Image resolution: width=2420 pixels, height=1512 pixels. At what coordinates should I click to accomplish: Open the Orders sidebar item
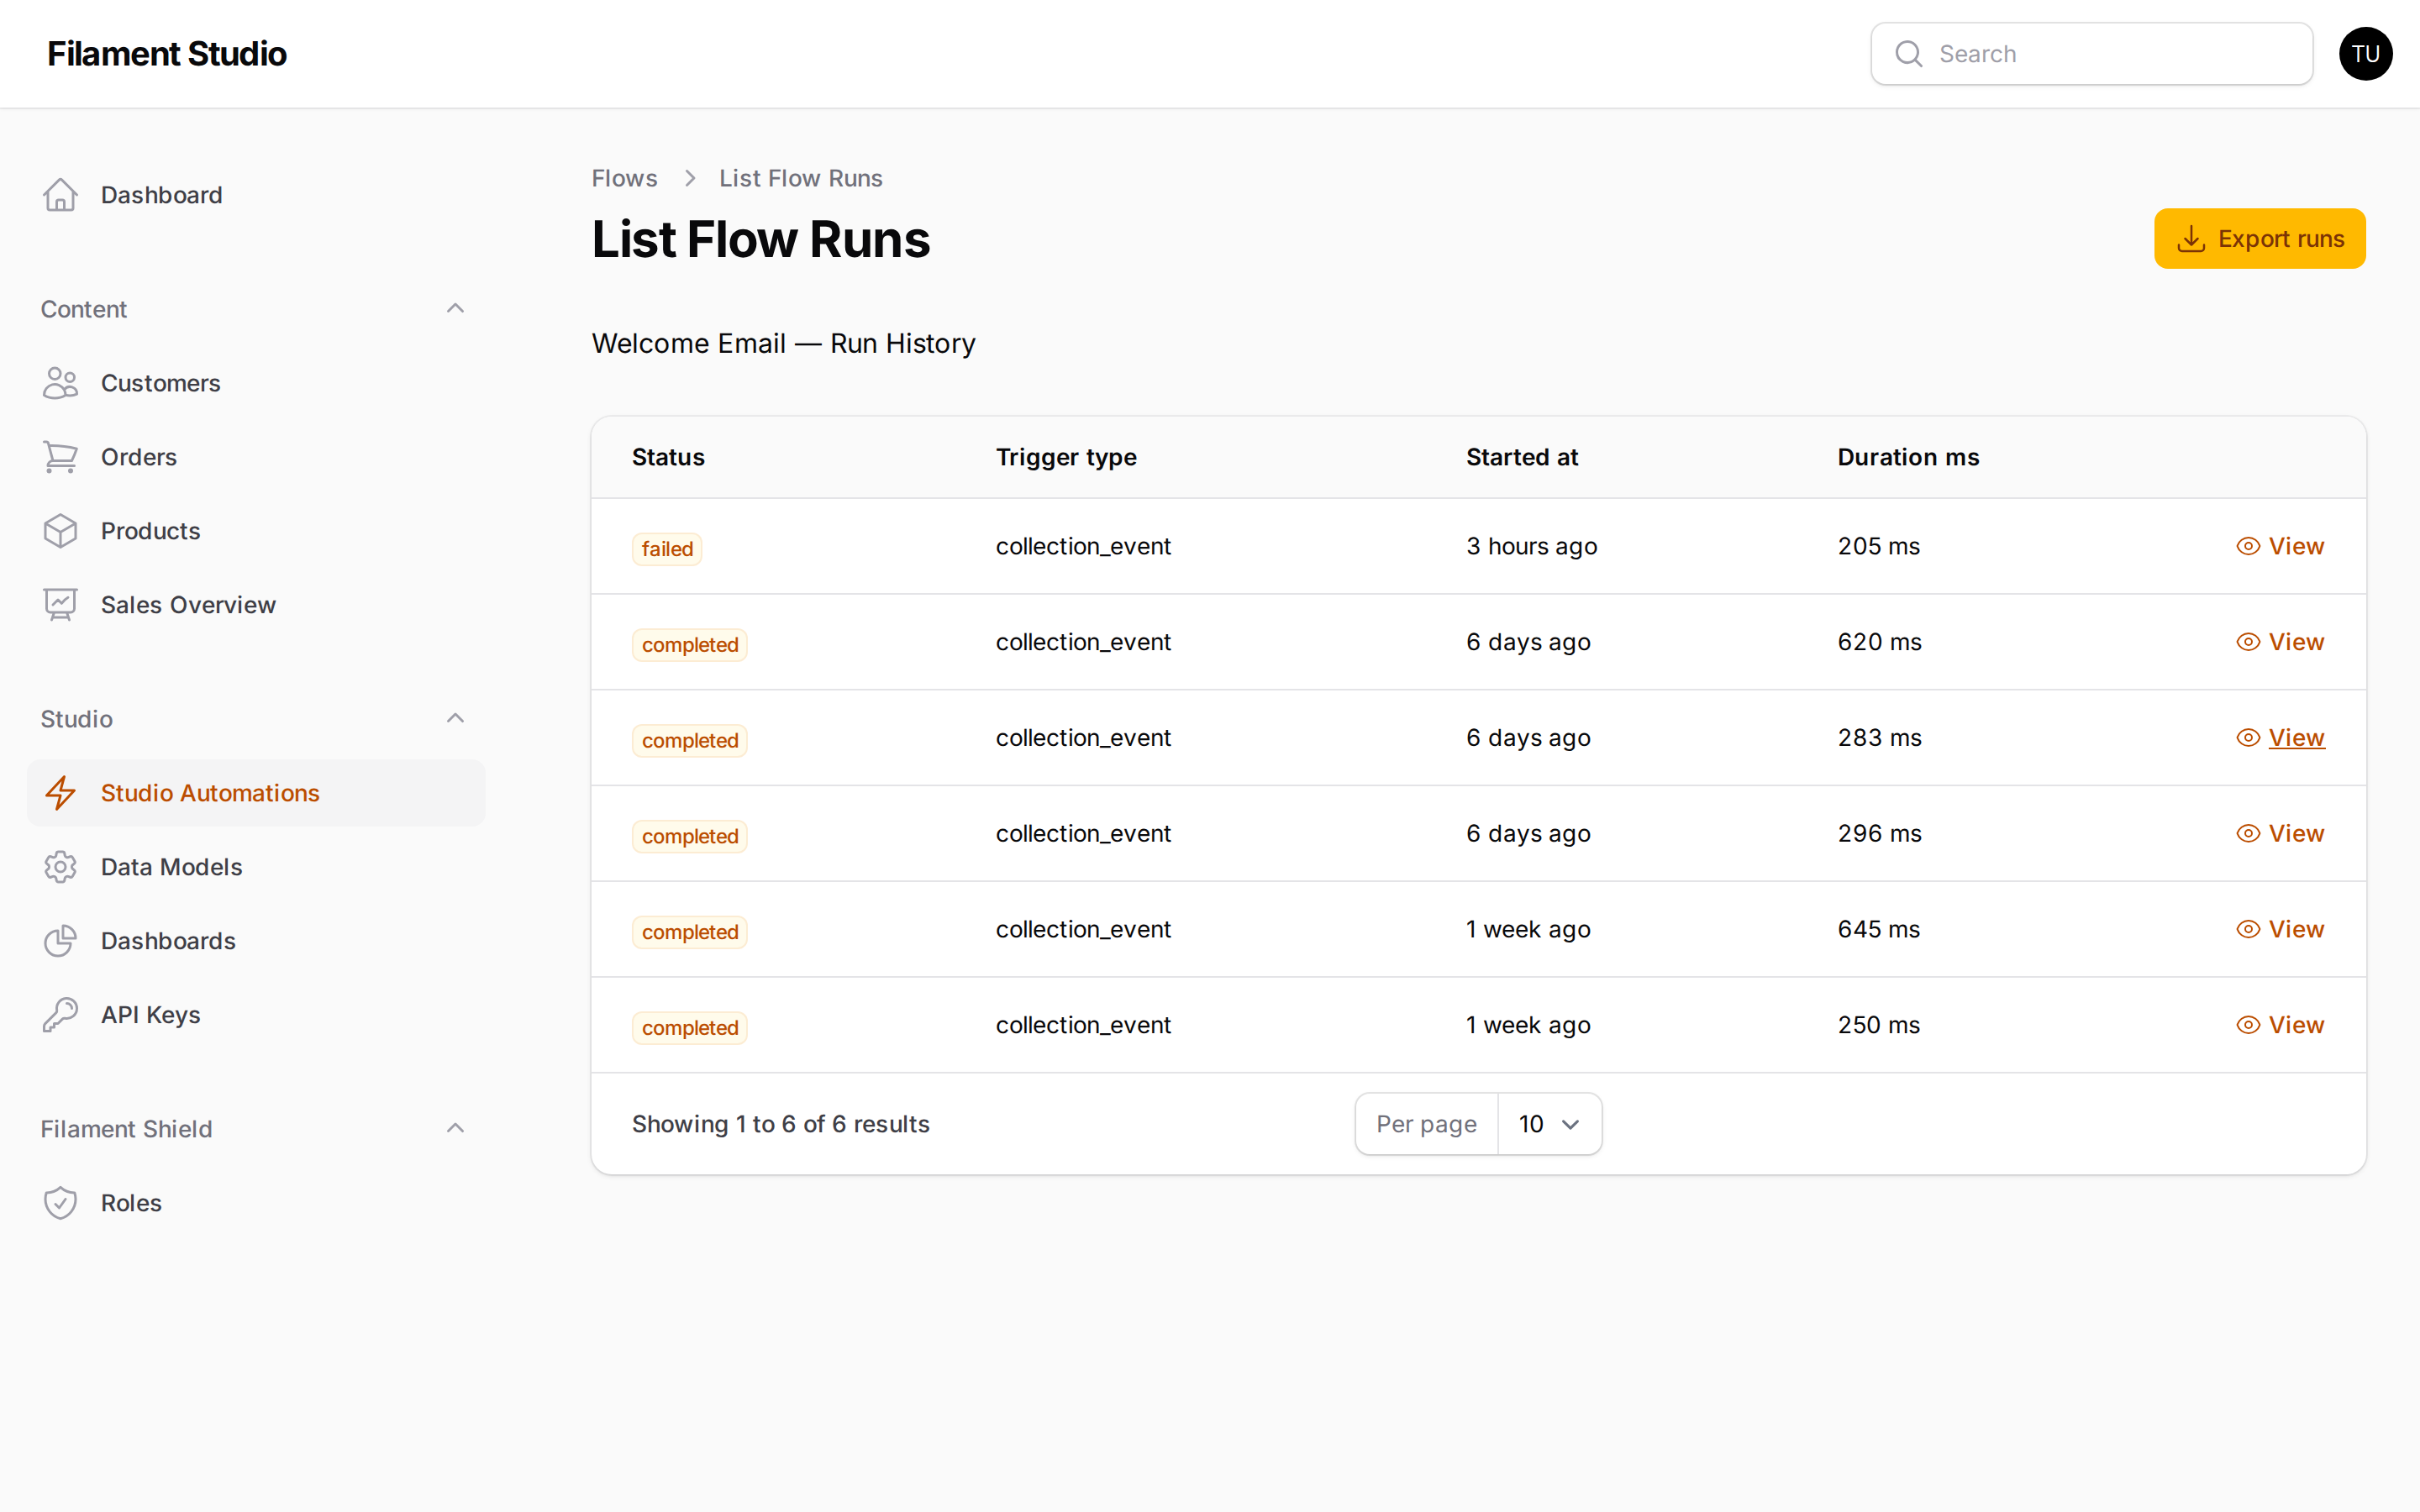256,457
